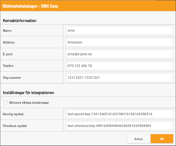Click the Org.nummer input field

[119, 77]
